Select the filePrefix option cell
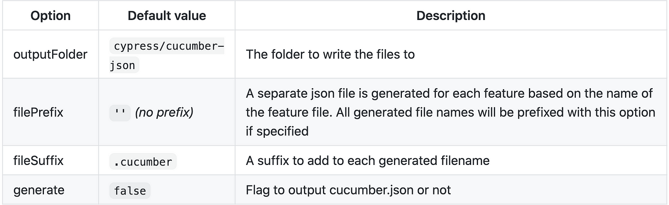The image size is (669, 205). point(50,112)
